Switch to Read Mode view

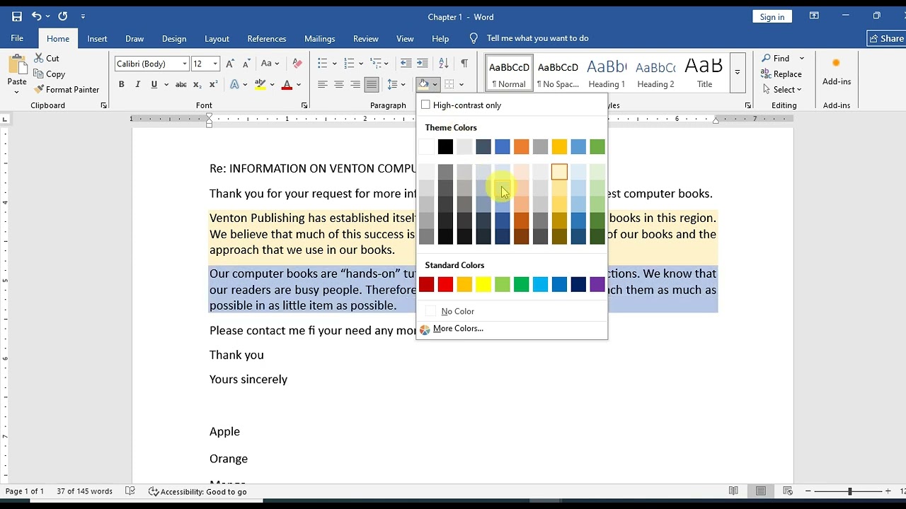click(x=733, y=491)
